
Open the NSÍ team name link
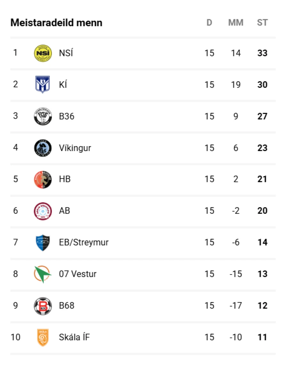[66, 53]
